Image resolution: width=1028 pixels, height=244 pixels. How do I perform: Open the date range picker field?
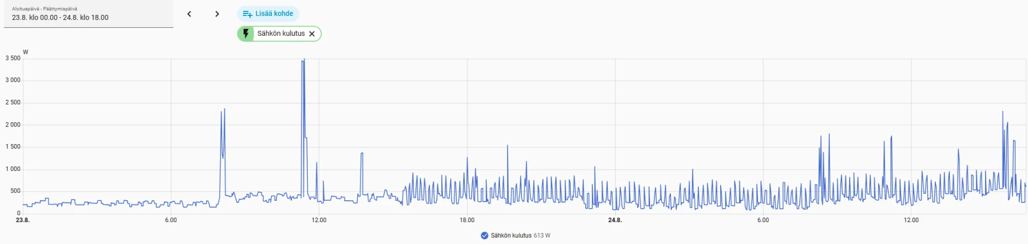point(88,14)
